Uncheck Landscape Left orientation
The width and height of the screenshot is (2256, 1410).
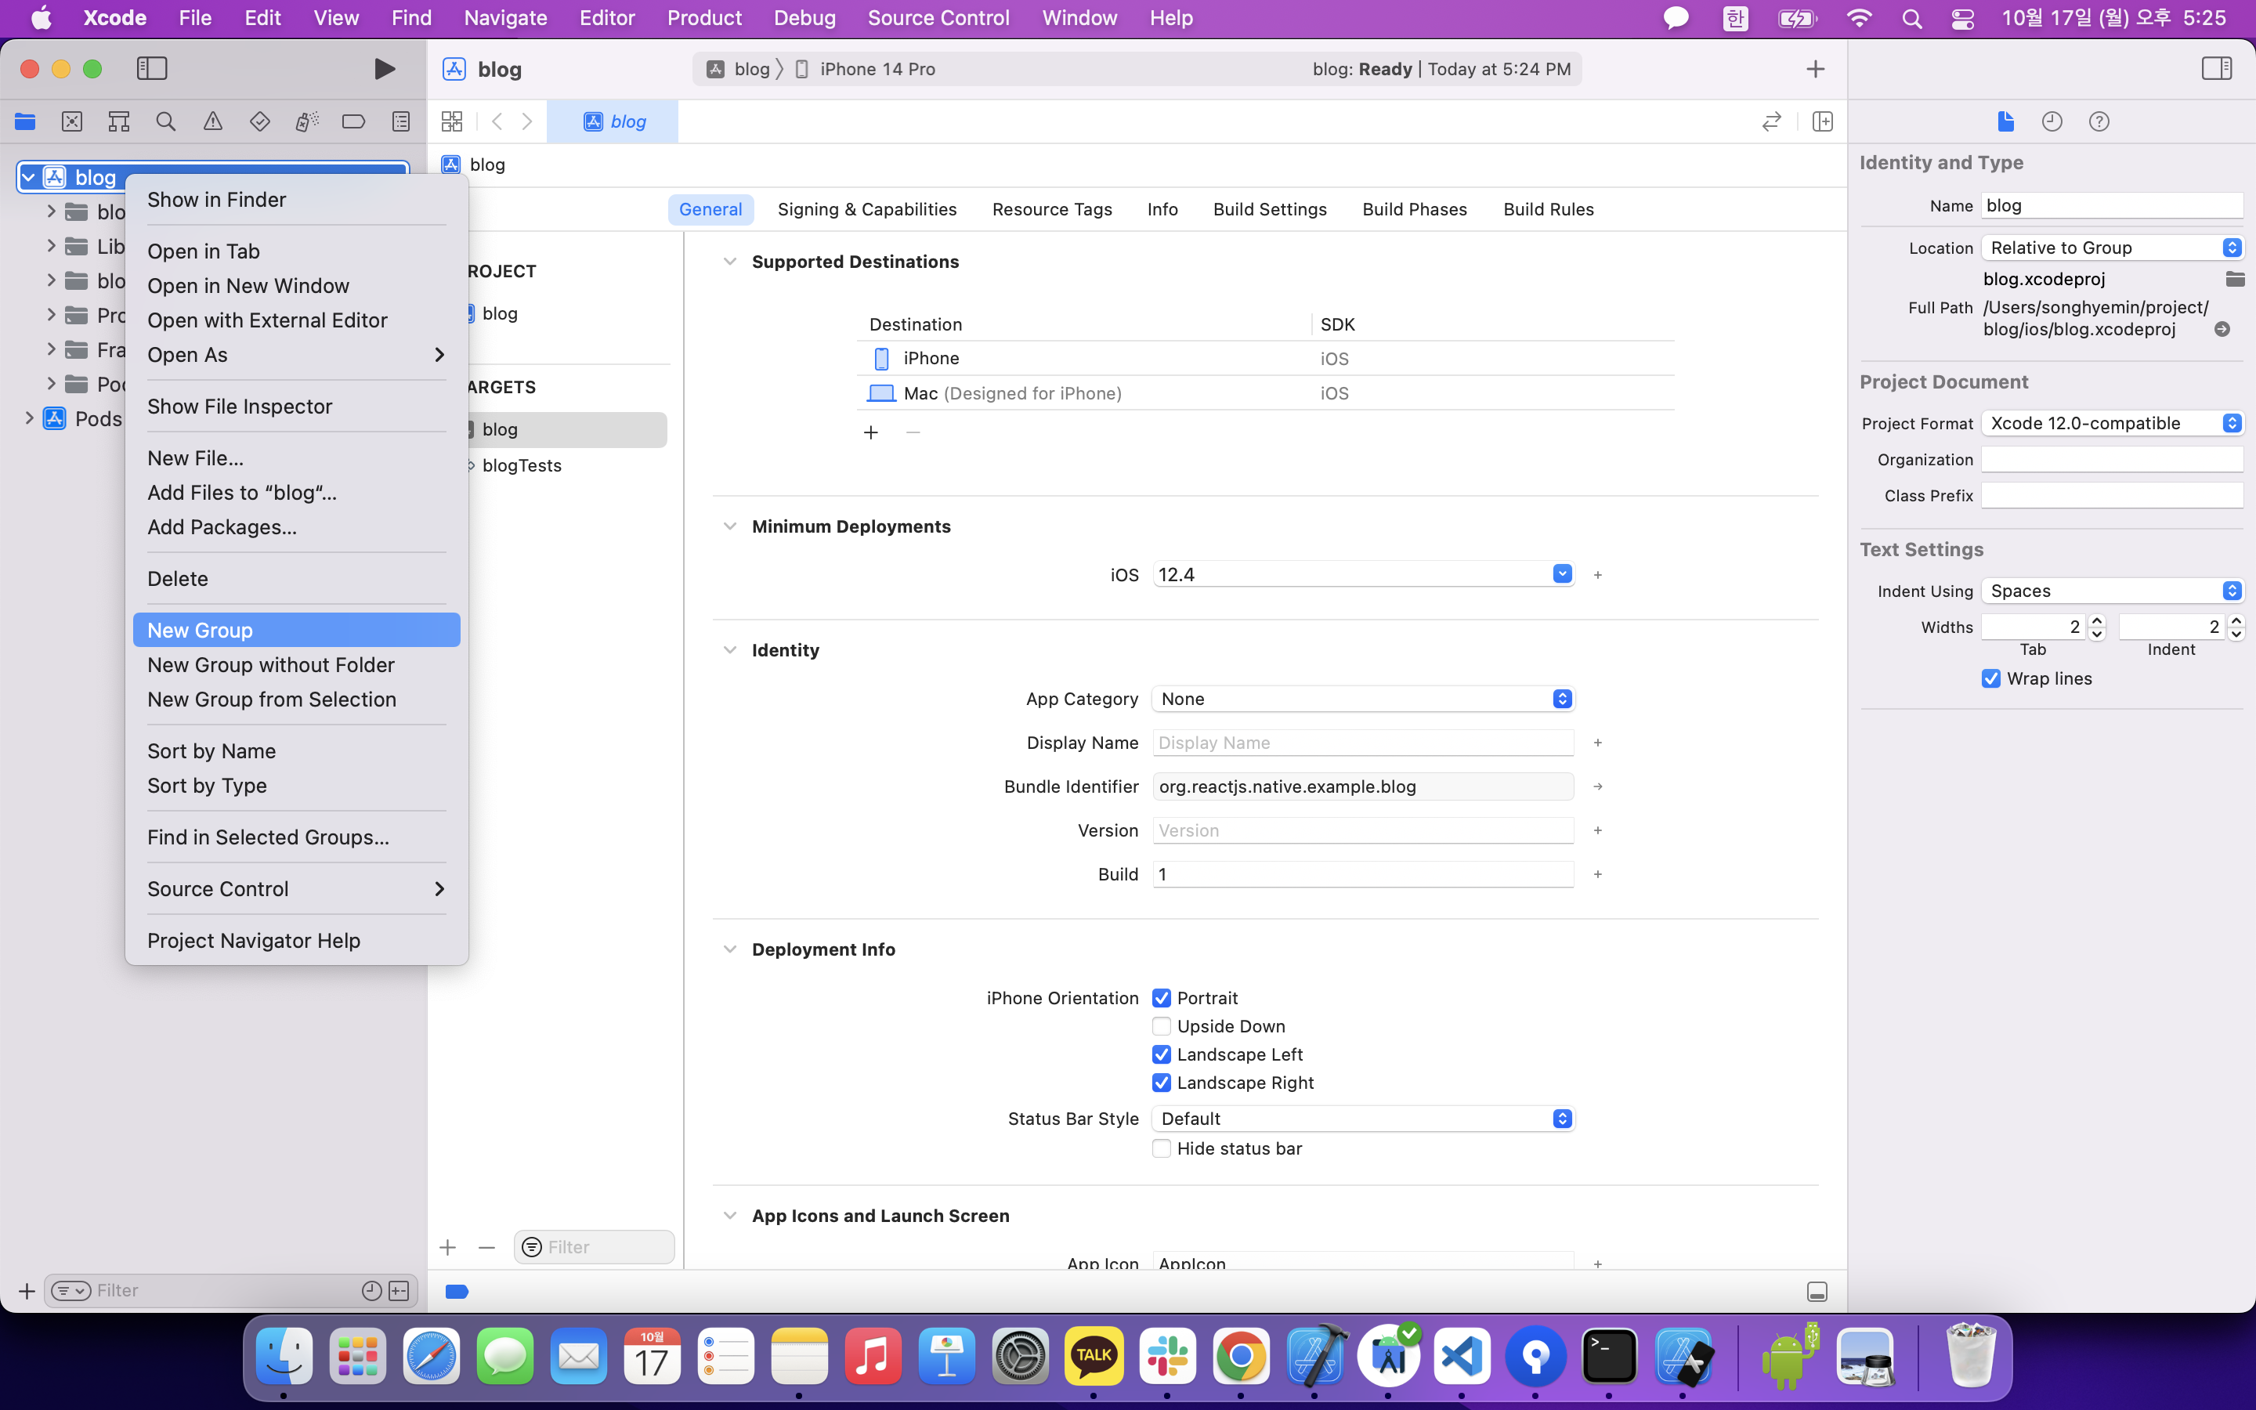click(1162, 1054)
